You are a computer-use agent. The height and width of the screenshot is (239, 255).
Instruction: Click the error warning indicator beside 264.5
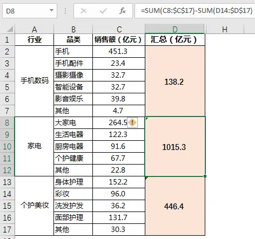[132, 122]
